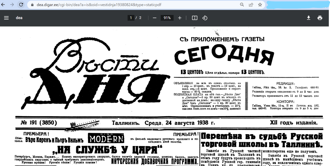The width and height of the screenshot is (330, 166).
Task: Fit PDF to page
Action: 195,18
